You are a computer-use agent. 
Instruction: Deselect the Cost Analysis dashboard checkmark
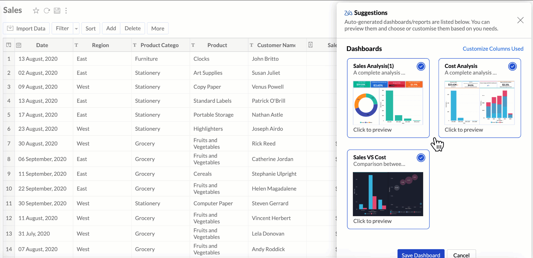tap(512, 67)
